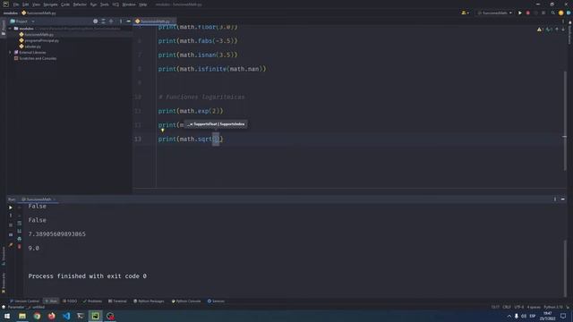Open the View menu
The image size is (573, 322).
36,4
